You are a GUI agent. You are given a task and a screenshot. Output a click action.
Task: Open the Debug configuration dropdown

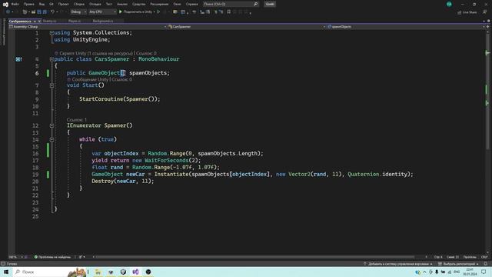(x=78, y=12)
